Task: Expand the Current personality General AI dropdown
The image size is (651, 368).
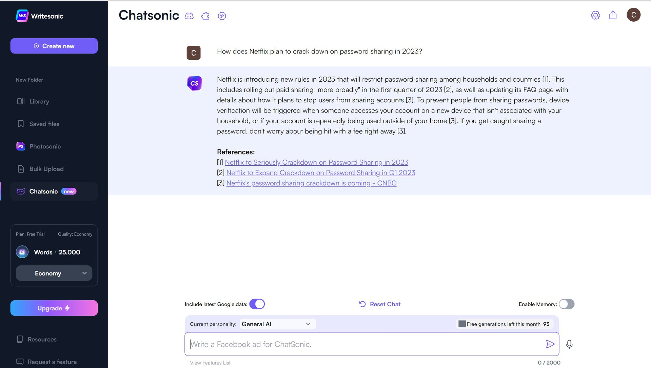Action: (308, 323)
